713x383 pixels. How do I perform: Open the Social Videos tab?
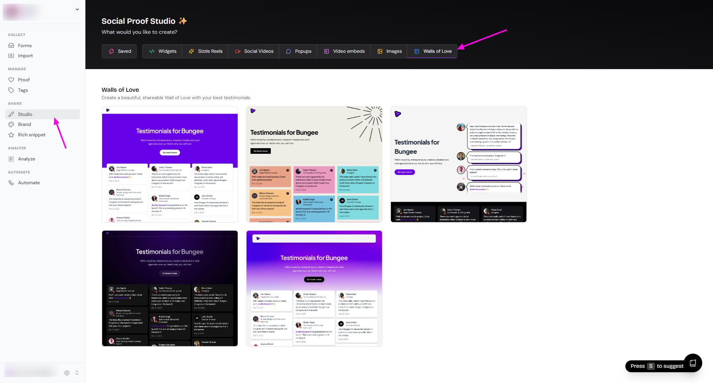point(254,51)
